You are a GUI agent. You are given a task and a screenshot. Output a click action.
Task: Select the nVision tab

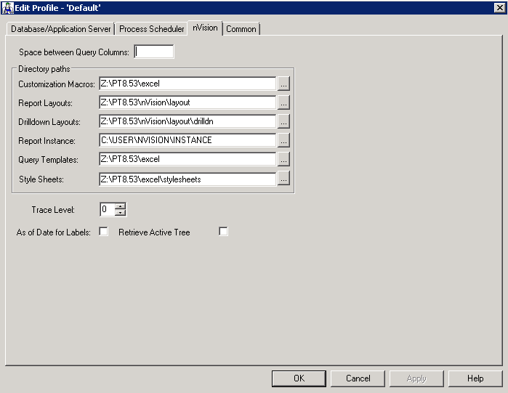coord(205,28)
